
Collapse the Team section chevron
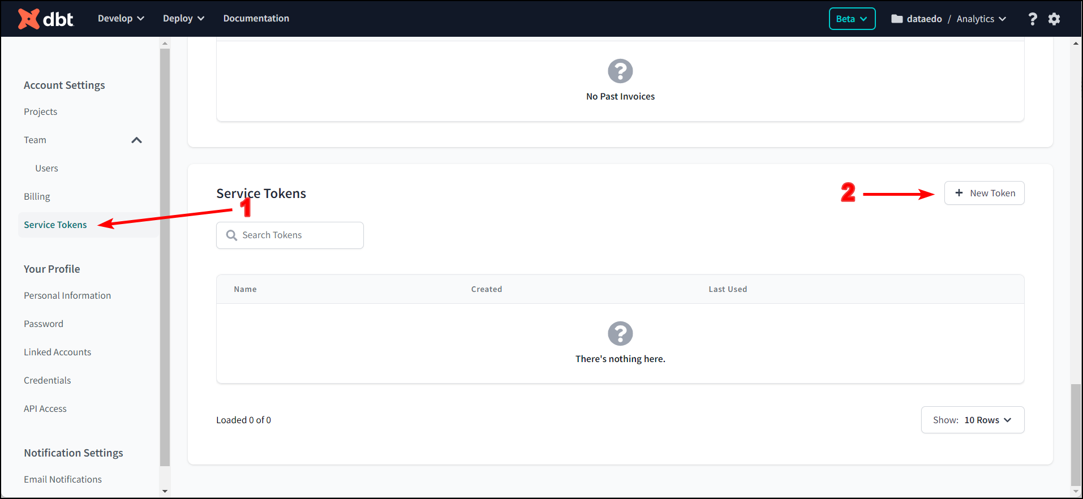pyautogui.click(x=136, y=140)
